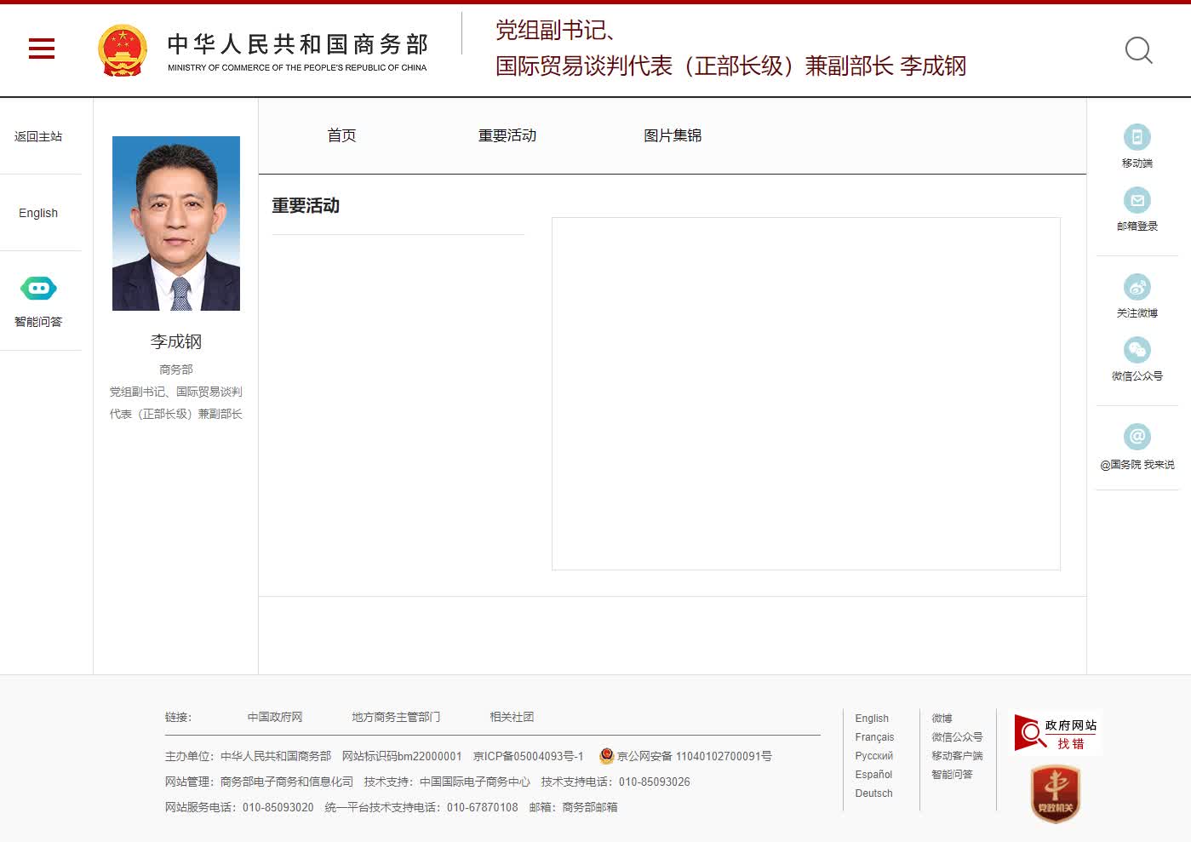This screenshot has width=1191, height=842.
Task: Click the 关注微博 Weibo icon
Action: tap(1137, 288)
